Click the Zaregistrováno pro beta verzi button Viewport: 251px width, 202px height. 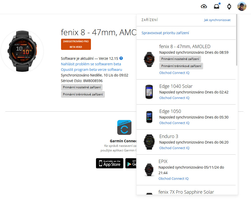coord(76,44)
